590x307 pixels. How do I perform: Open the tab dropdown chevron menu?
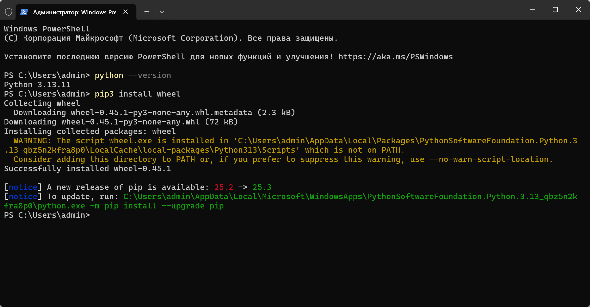tap(162, 12)
